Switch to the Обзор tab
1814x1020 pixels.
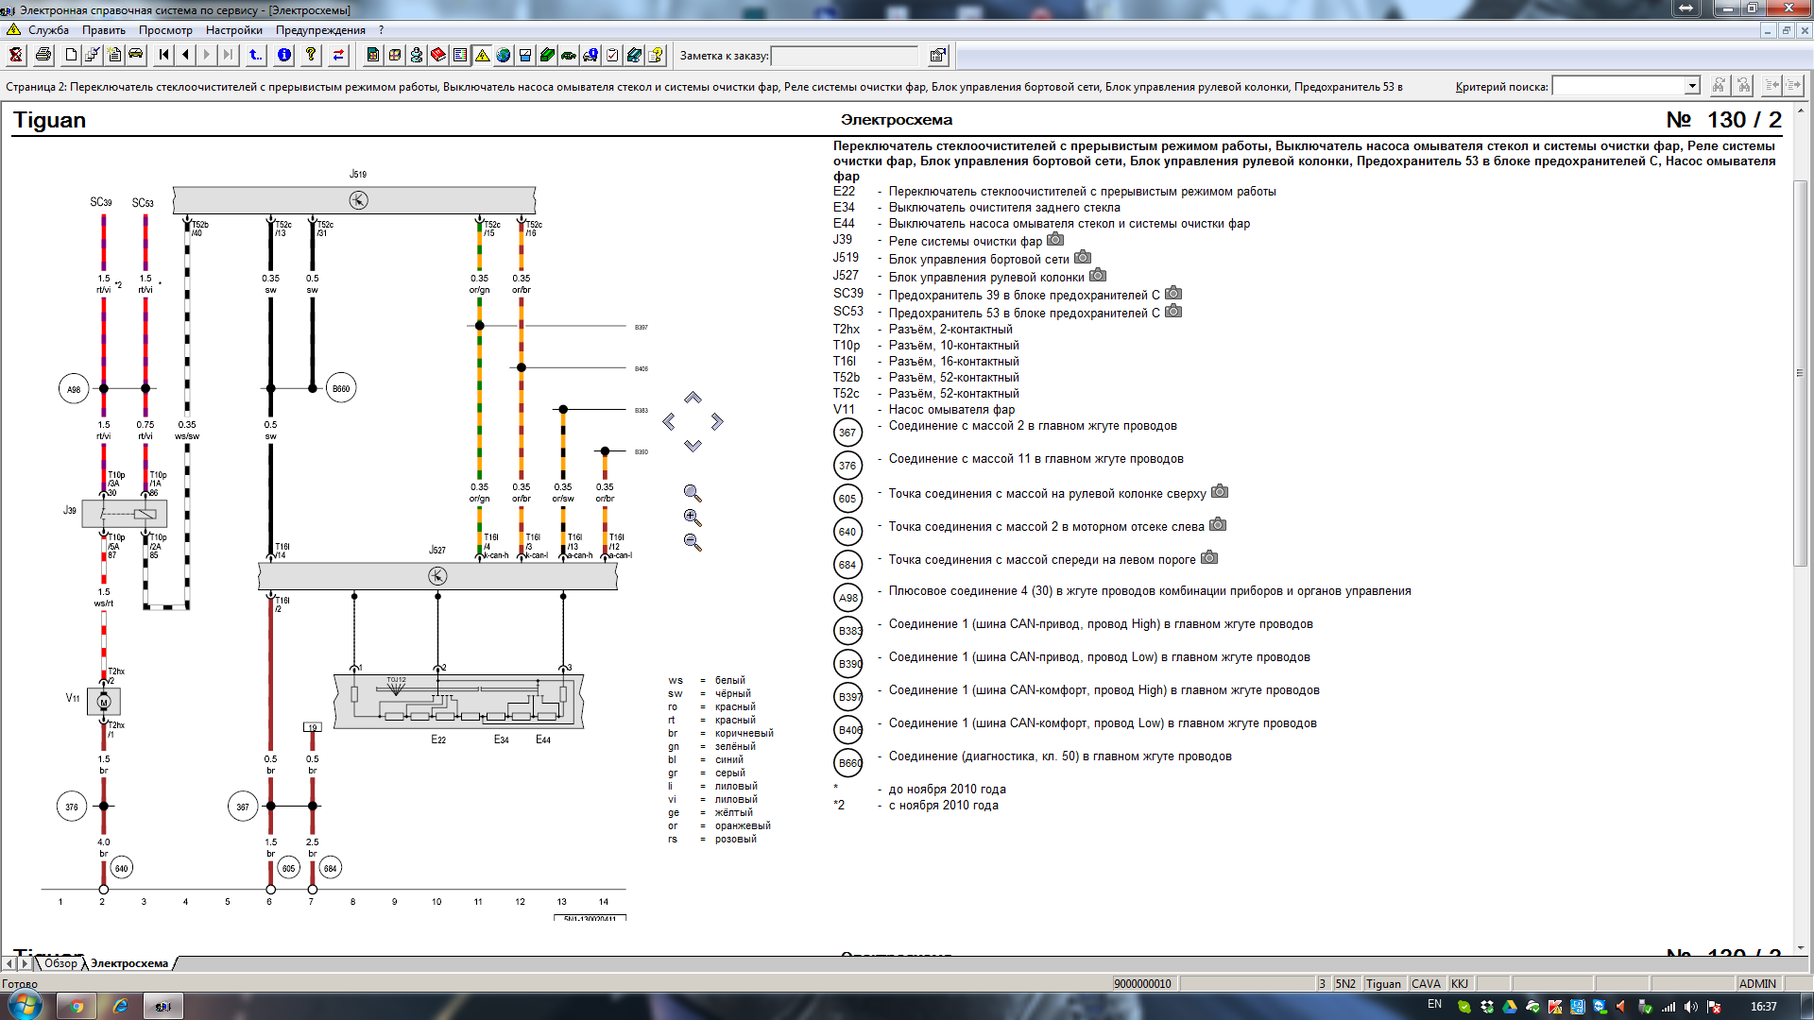pos(60,963)
